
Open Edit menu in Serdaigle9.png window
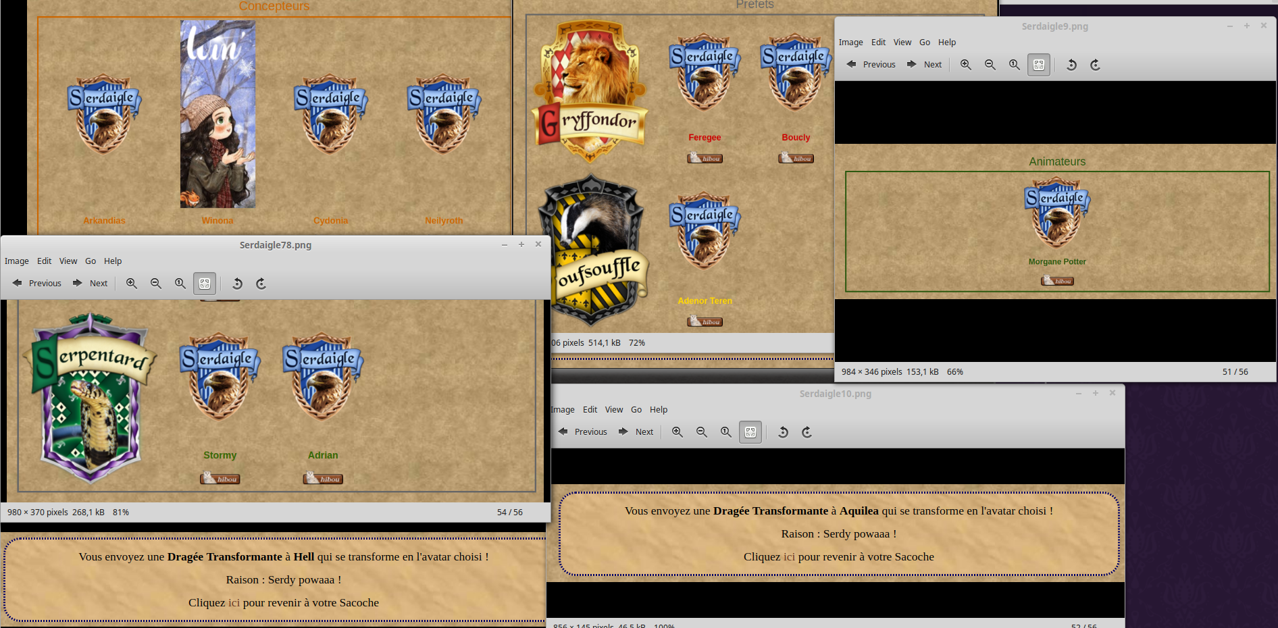pyautogui.click(x=878, y=42)
